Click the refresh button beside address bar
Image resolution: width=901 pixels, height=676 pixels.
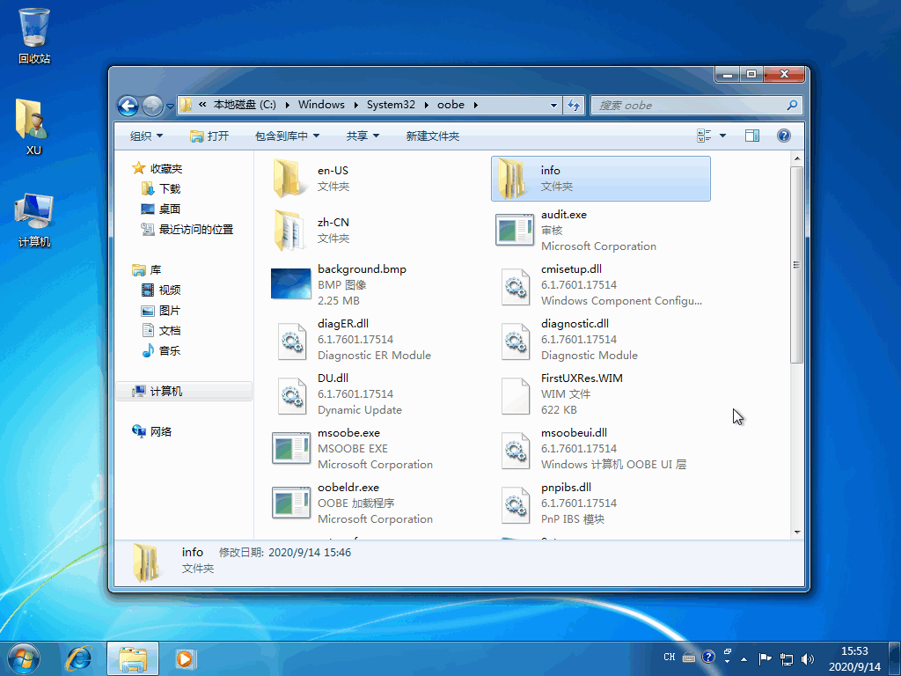574,105
